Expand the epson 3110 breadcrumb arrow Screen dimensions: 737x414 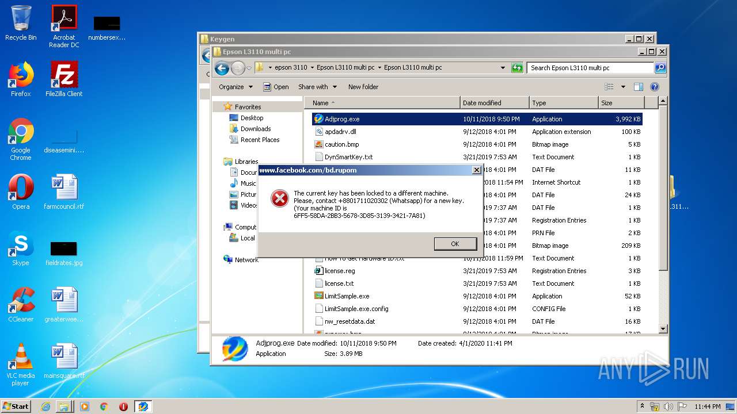coord(312,68)
